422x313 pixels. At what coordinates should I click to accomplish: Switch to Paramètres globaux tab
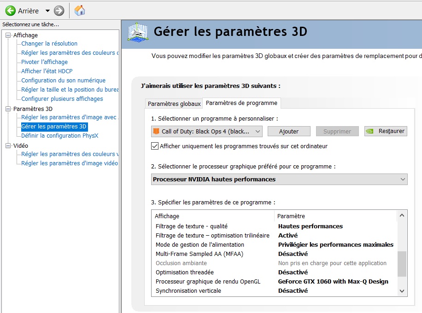pos(174,104)
